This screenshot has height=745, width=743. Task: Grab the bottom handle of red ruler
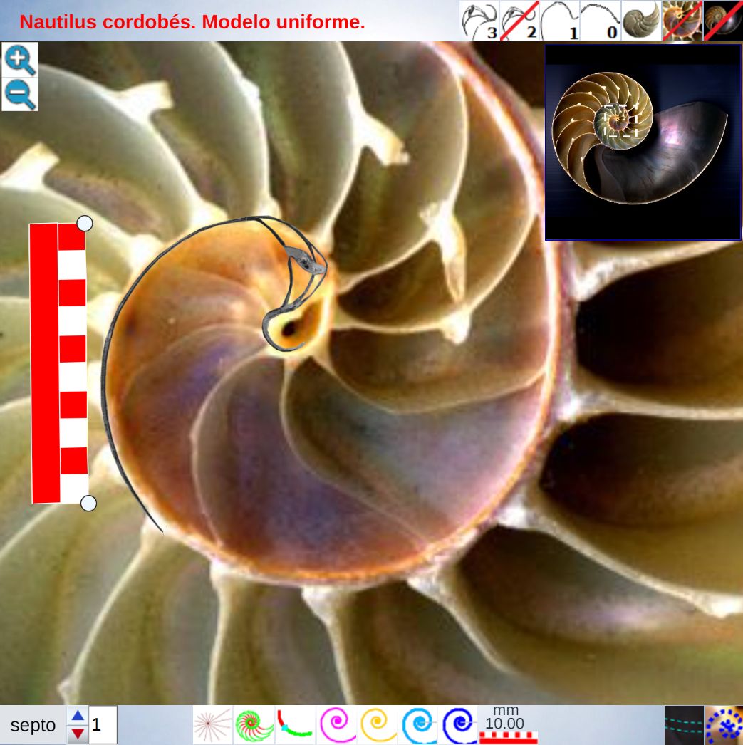click(88, 503)
